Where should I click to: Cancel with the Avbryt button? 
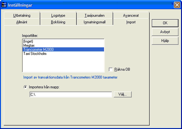pyautogui.click(x=165, y=32)
